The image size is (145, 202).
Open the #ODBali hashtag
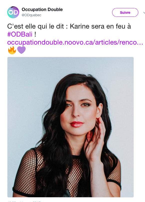(x=20, y=34)
